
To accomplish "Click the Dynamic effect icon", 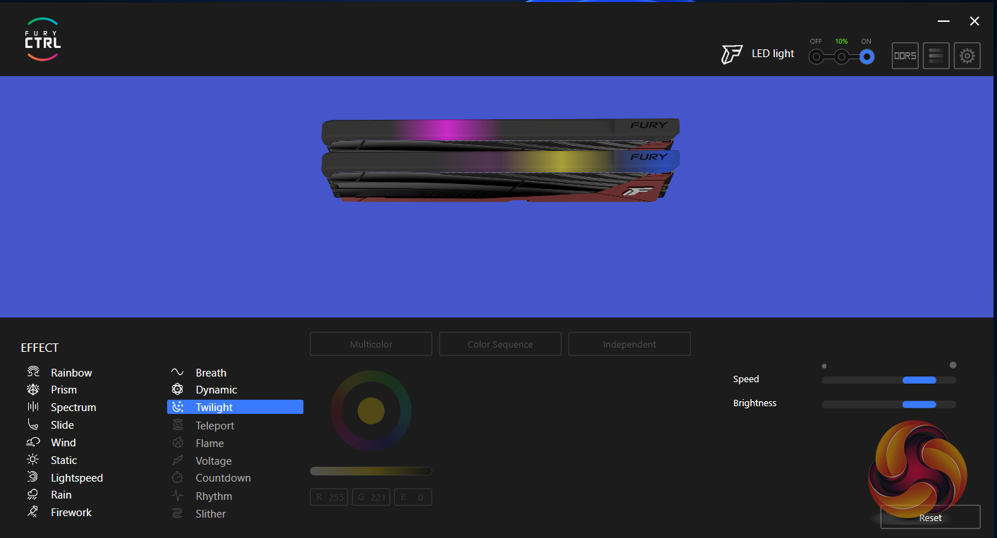I will [178, 389].
